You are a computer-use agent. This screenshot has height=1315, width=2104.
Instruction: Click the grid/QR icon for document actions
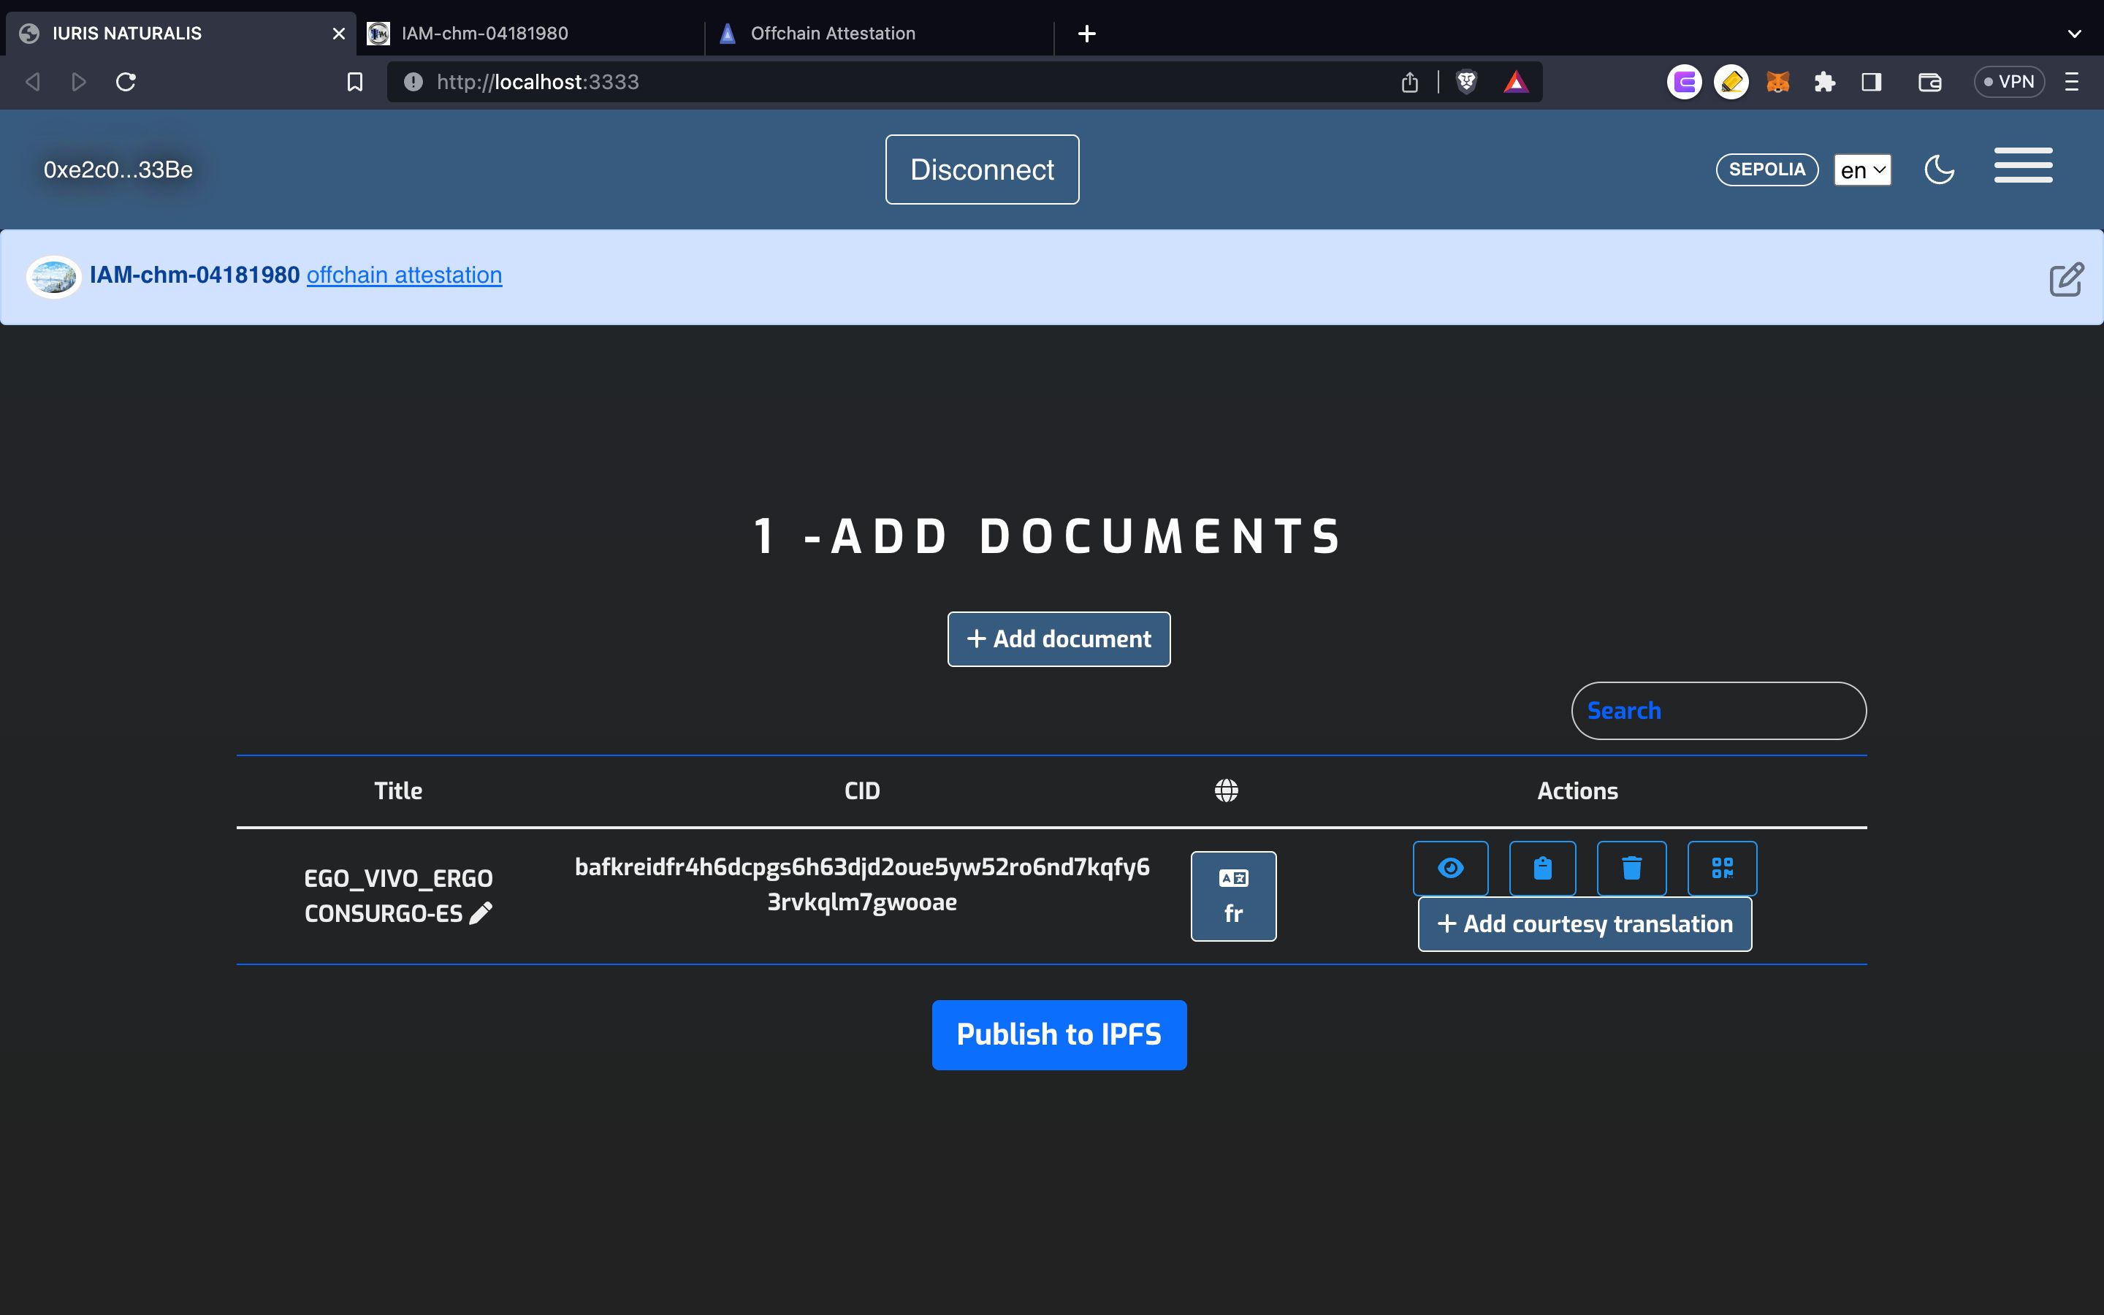coord(1722,866)
